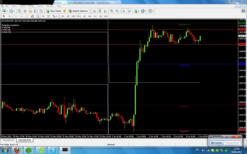Switch to the M15 timeframe

click(x=74, y=16)
